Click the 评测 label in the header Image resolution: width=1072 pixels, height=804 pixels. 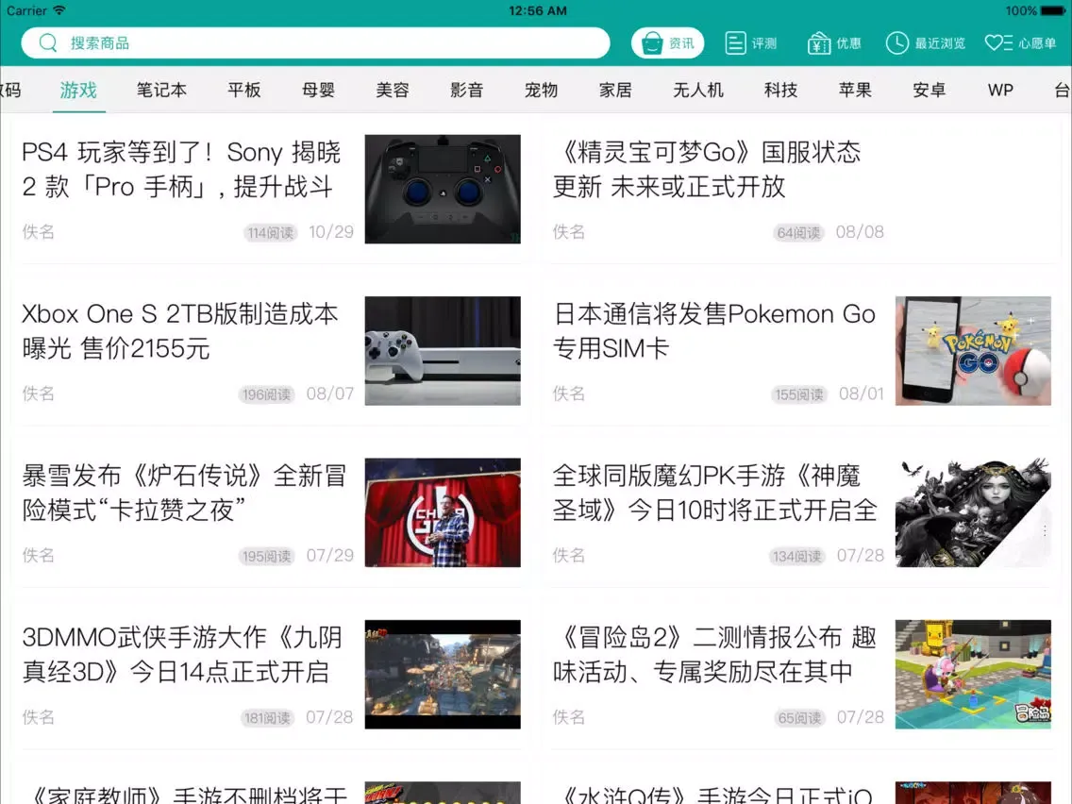click(x=764, y=43)
